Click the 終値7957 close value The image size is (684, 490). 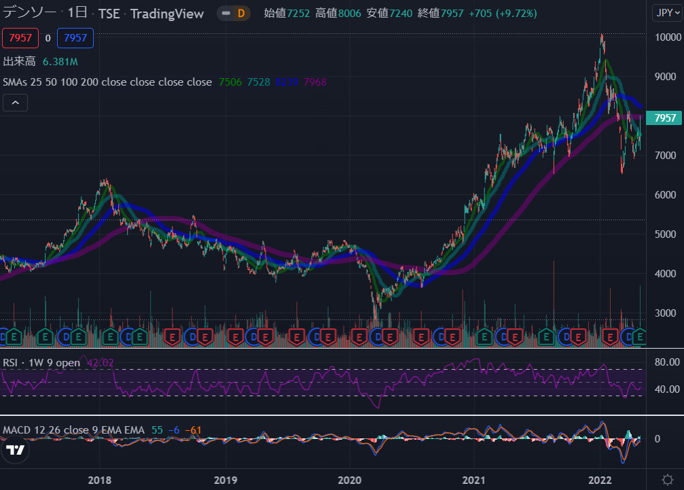tap(440, 14)
